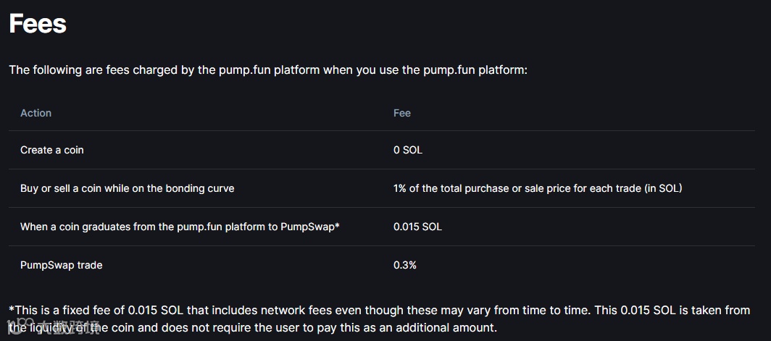Select the "Action" column header
771x341 pixels.
36,113
